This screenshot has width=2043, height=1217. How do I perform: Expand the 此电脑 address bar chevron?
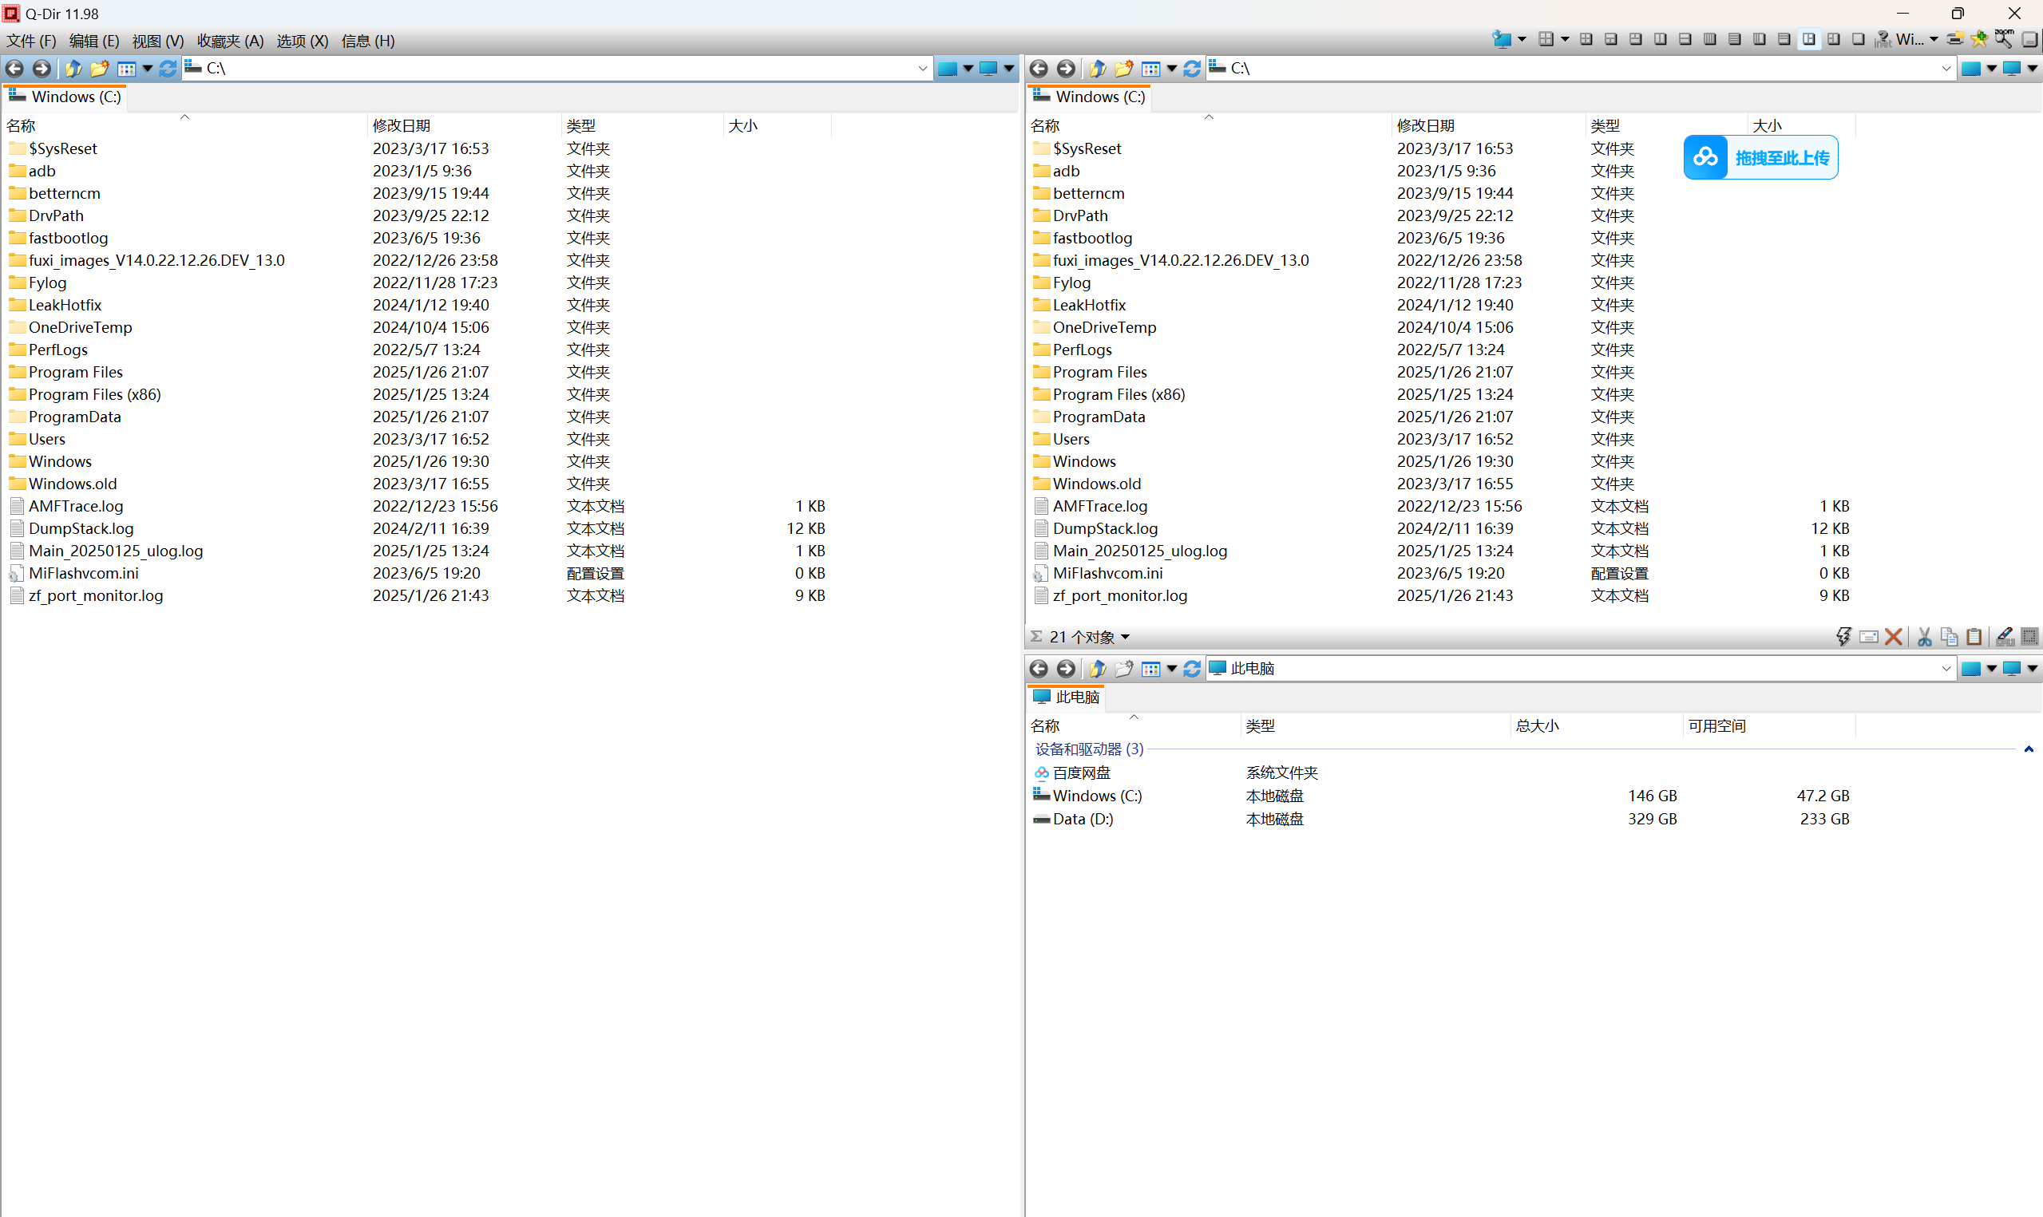[x=1946, y=669]
